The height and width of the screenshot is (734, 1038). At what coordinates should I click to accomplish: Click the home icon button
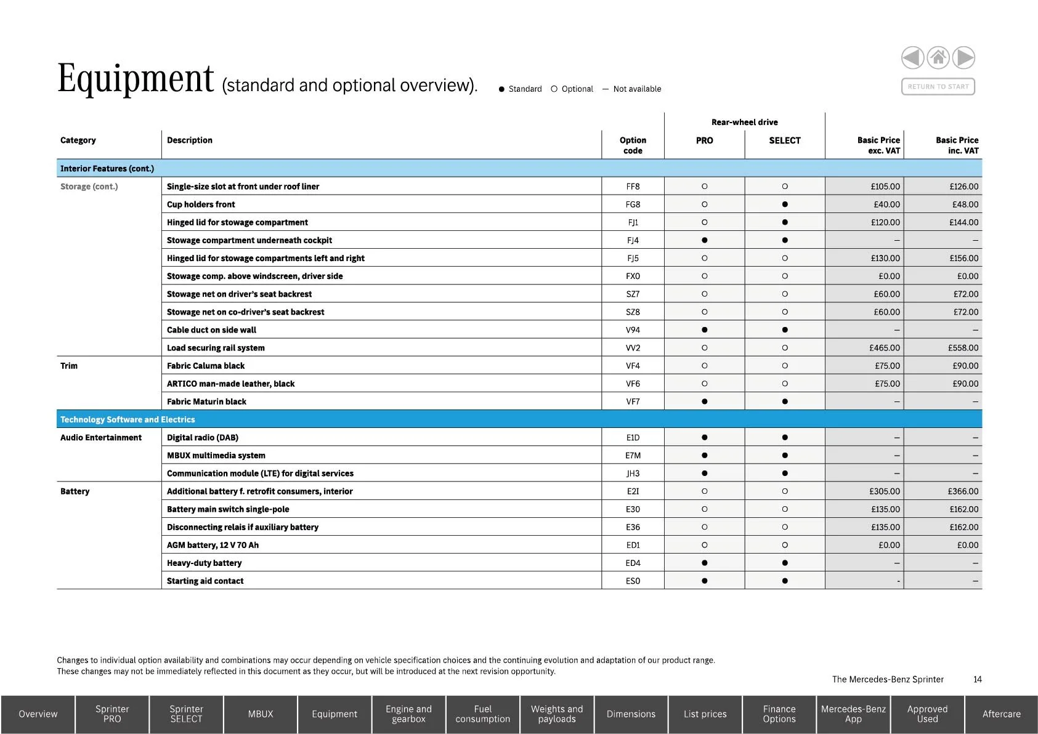pyautogui.click(x=938, y=58)
